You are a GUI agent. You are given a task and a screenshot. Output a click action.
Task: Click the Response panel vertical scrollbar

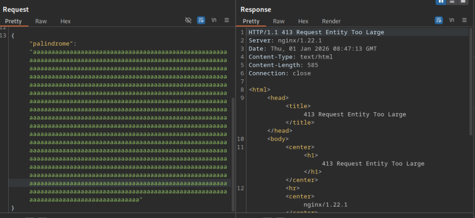[x=471, y=81]
